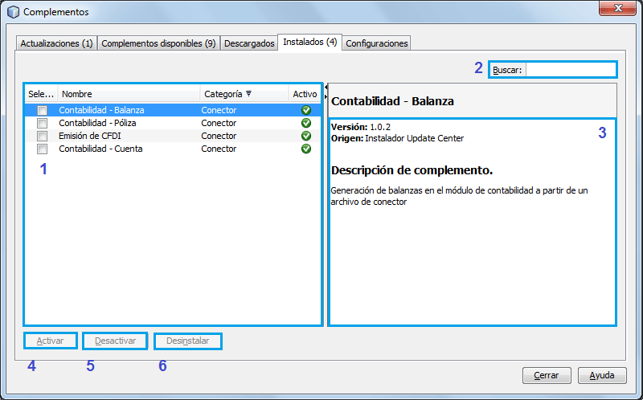Click the green check icon for Contabilidad - Cuenta

tap(305, 149)
